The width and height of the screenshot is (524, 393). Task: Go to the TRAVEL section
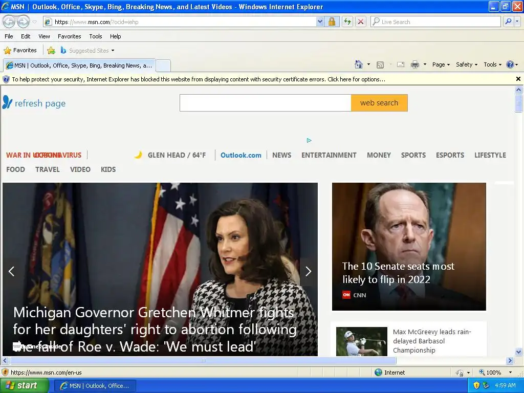click(48, 169)
